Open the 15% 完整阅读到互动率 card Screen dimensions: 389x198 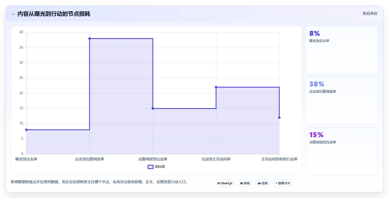coord(341,151)
